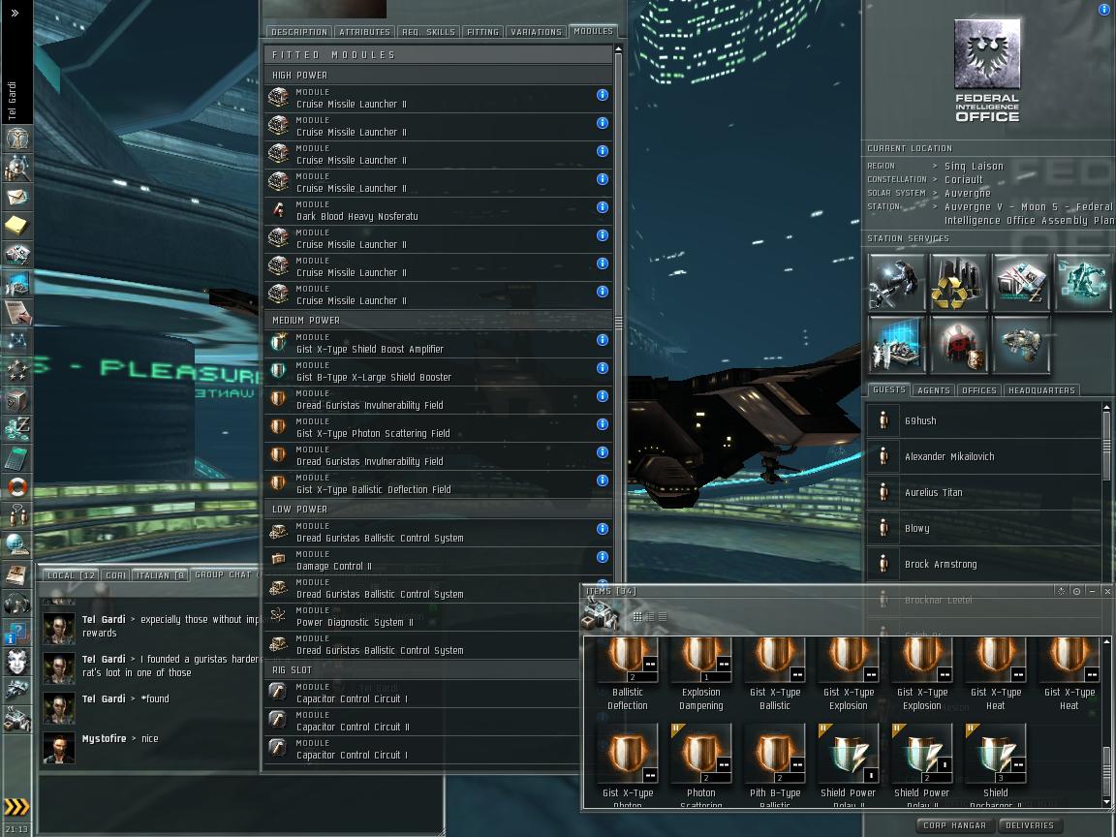Show info for Gist B-Type X-Large Shield Booster
This screenshot has height=837, width=1116.
point(603,368)
